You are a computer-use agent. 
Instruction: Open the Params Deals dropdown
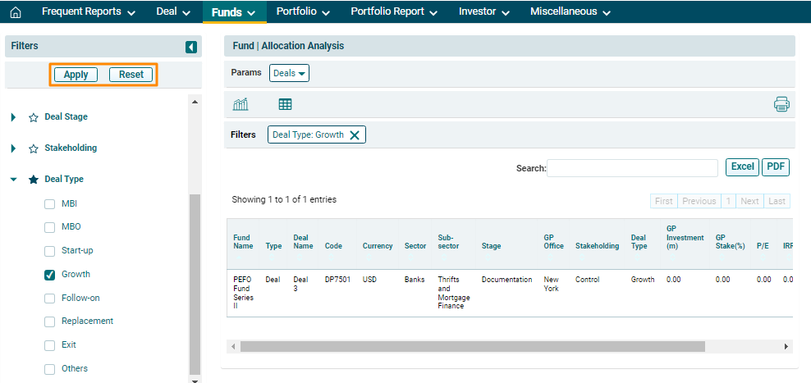click(289, 73)
